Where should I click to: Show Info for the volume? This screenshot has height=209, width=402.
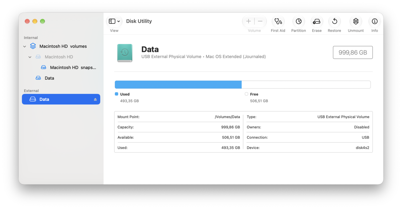pos(375,21)
